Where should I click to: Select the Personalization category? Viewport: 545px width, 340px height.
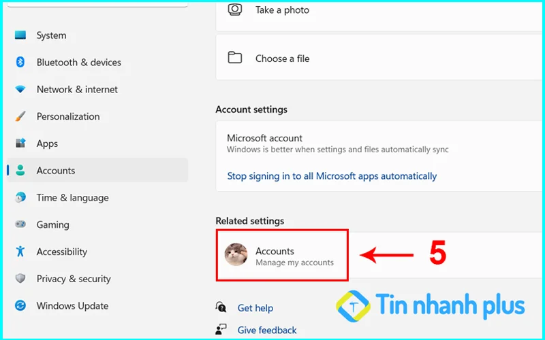97,116
